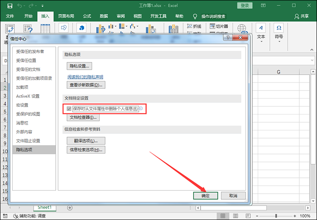Click the 登录 sign-in button
317x220 pixels.
(245, 5)
